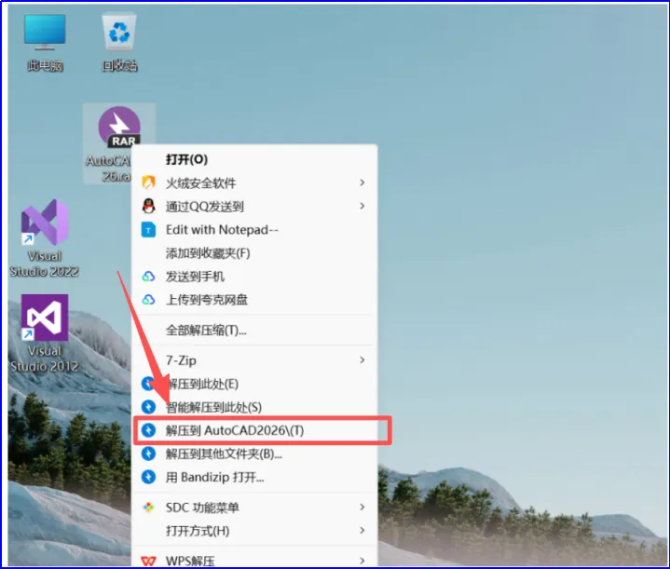Select the Recycle Bin desktop icon
Viewport: 670px width, 569px height.
click(x=119, y=43)
